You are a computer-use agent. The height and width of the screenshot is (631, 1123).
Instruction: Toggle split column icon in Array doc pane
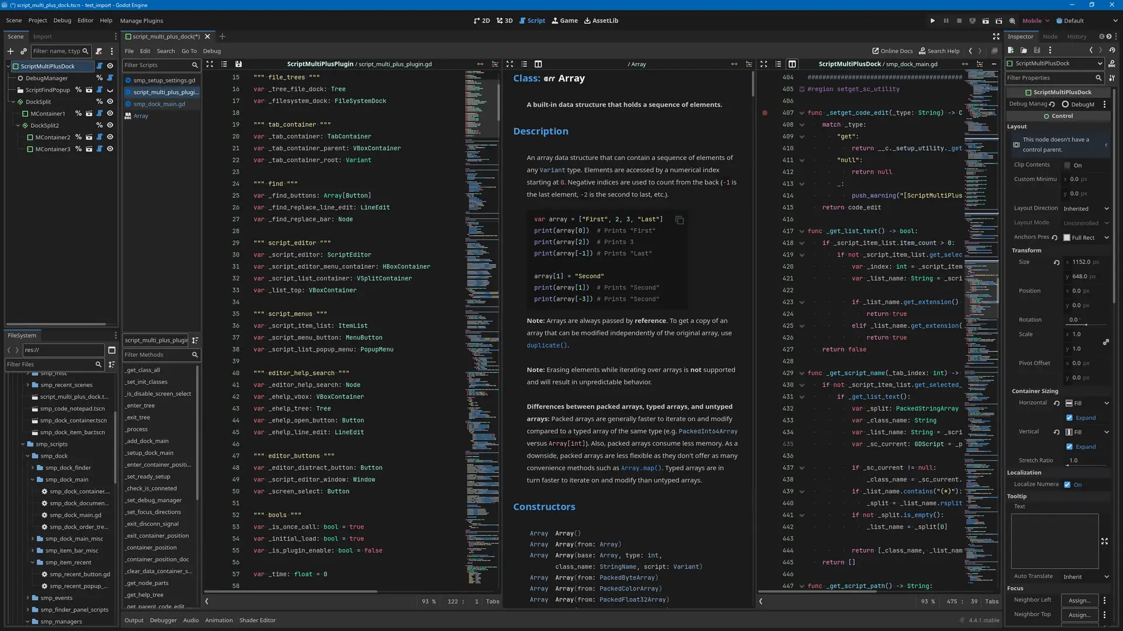(x=538, y=64)
